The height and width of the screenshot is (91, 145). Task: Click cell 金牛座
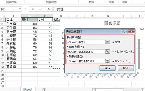[13, 28]
